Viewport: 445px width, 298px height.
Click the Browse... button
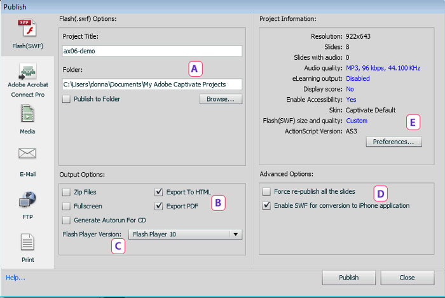point(221,99)
